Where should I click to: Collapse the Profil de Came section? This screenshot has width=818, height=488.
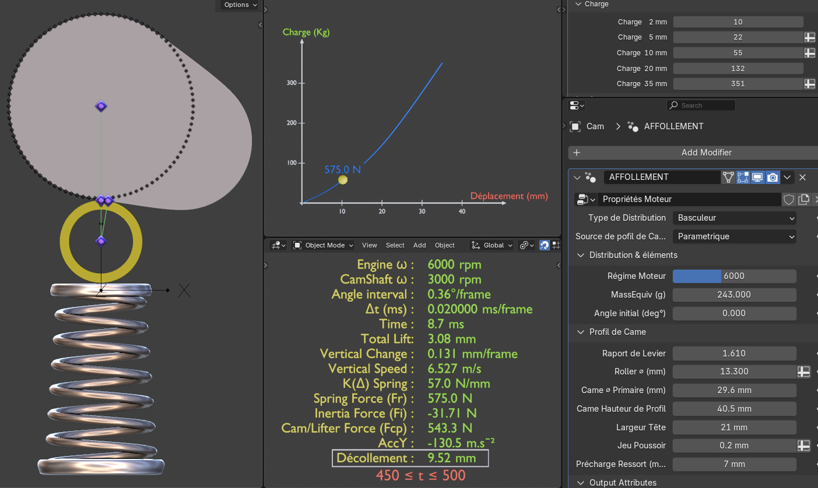coord(581,332)
